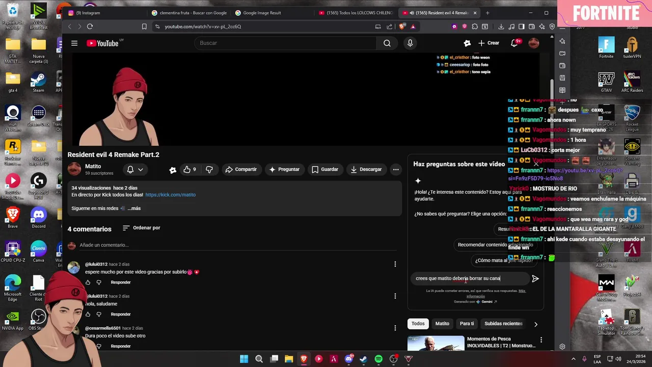
Task: Open the Windows Start menu
Action: (244, 359)
